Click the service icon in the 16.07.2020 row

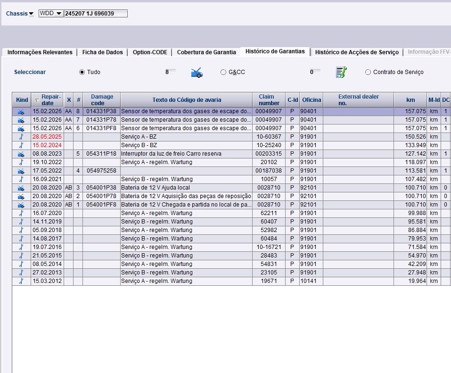tap(21, 213)
